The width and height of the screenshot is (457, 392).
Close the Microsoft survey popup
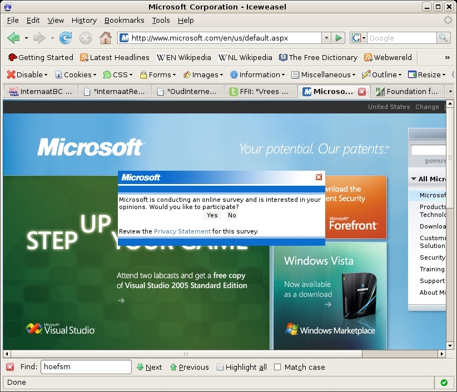319,177
